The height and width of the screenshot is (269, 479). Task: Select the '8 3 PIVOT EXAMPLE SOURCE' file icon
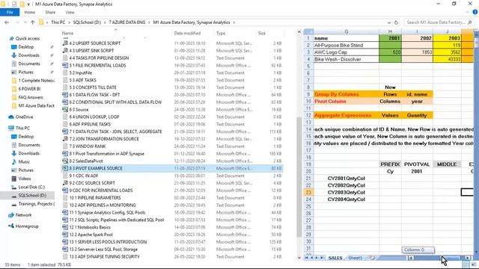[x=65, y=168]
